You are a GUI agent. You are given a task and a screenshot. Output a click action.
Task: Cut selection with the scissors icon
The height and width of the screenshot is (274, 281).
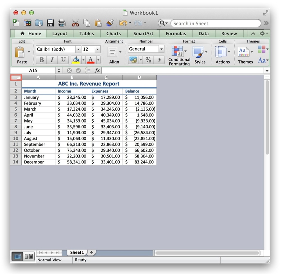coord(75,23)
